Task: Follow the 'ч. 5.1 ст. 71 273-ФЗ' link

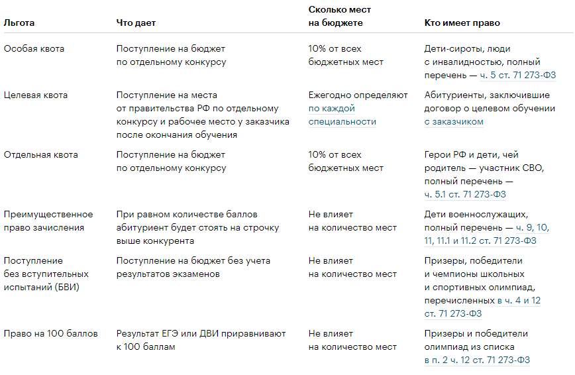Action: tap(465, 194)
